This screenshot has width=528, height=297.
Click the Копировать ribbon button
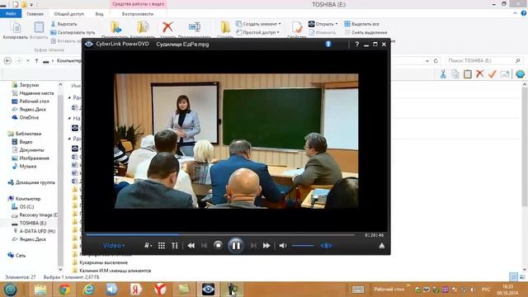[16, 31]
